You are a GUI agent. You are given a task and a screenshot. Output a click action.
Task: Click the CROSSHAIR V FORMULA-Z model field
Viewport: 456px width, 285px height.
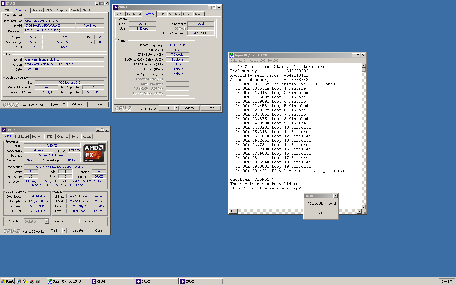tap(49, 26)
